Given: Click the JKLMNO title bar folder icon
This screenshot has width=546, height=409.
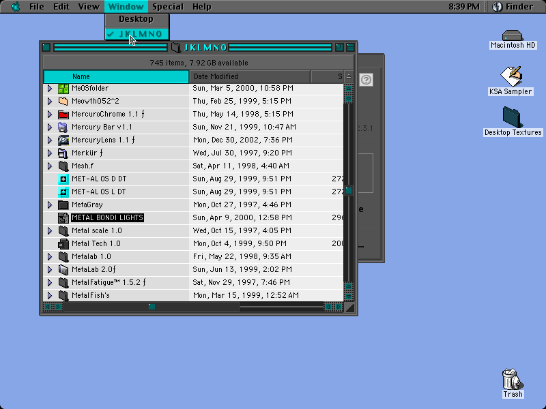Looking at the screenshot, I should pos(176,48).
